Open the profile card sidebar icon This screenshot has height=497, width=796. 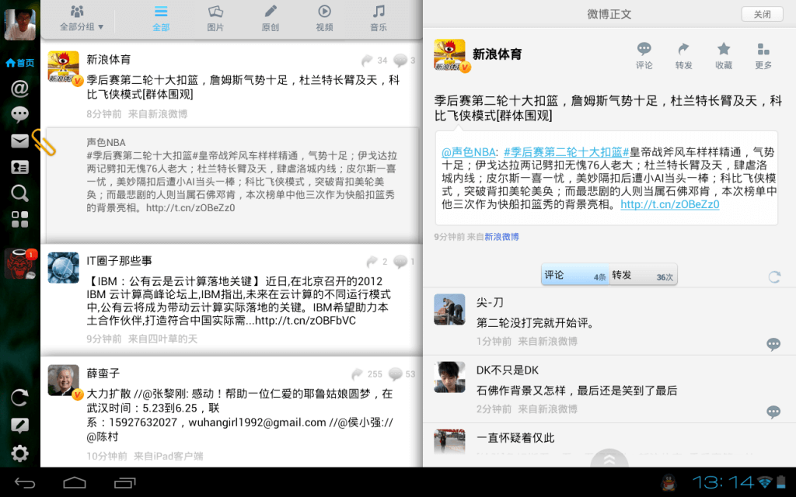click(19, 167)
